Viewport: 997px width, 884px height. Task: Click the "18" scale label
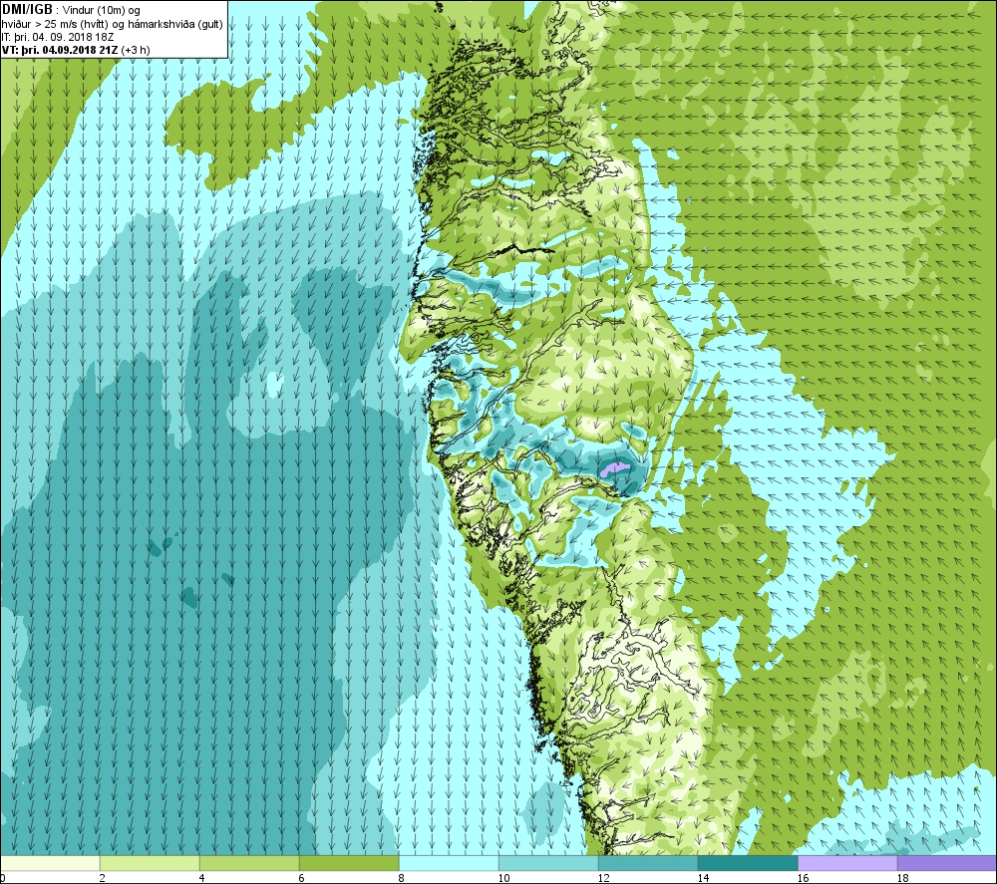click(902, 878)
